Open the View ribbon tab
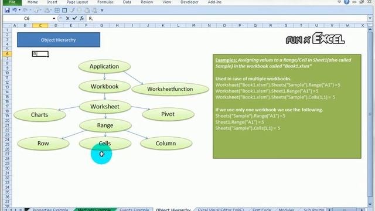Image resolution: width=375 pixels, height=211 pixels. pyautogui.click(x=166, y=2)
